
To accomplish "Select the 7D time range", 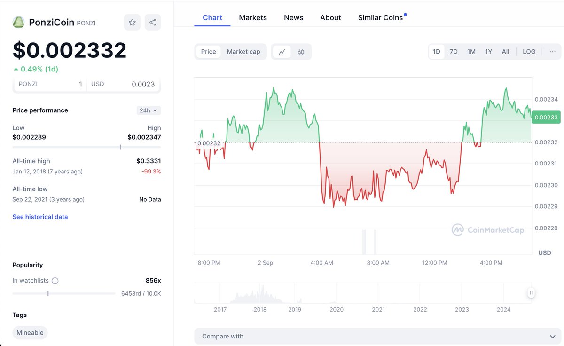I will (x=453, y=51).
